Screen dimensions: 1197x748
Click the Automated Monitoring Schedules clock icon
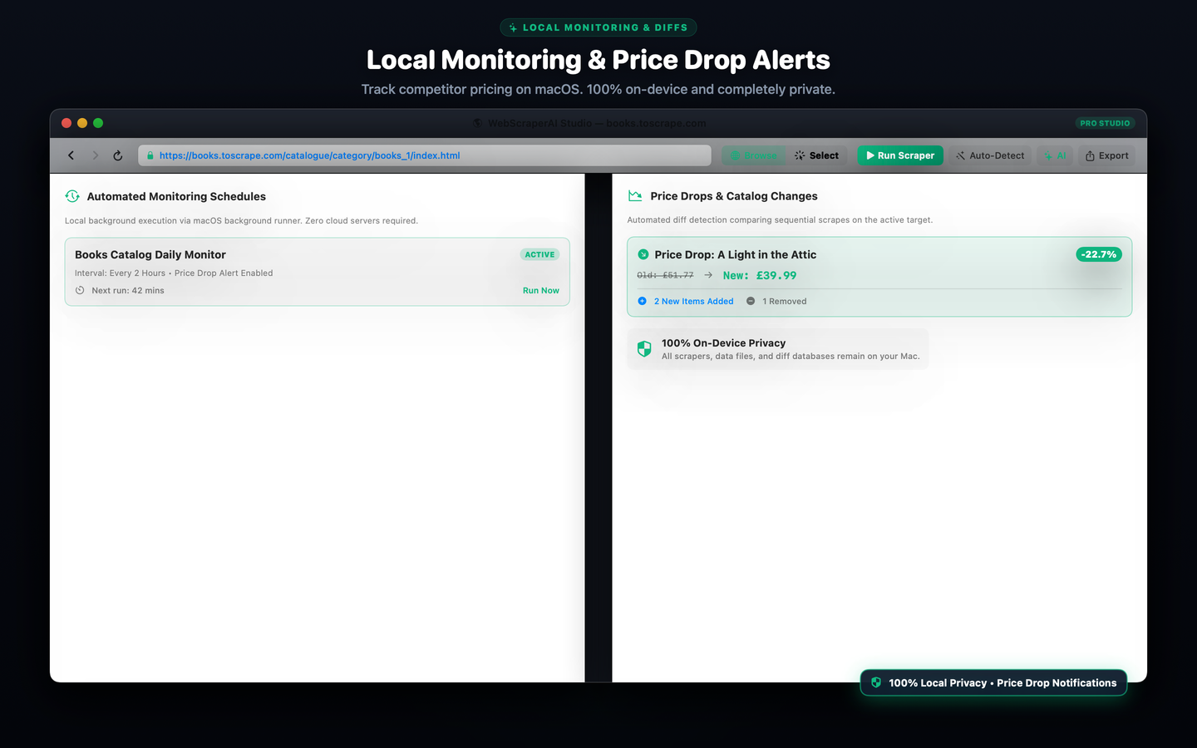click(x=72, y=196)
